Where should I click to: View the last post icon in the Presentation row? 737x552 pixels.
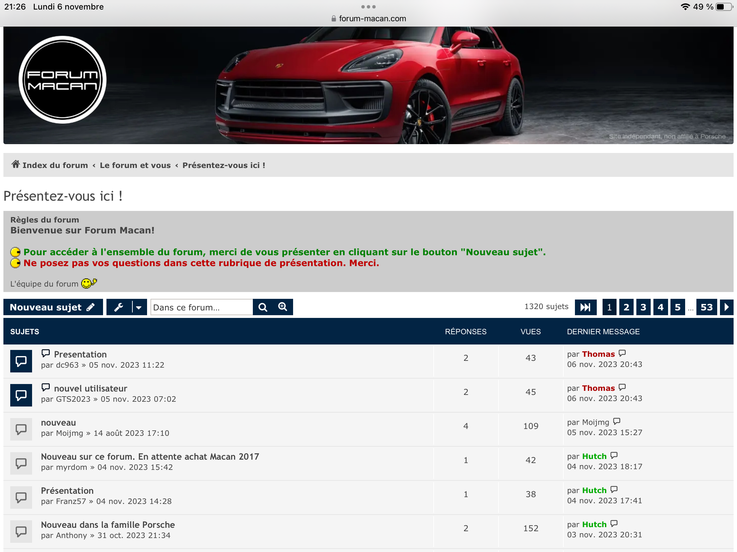(622, 353)
